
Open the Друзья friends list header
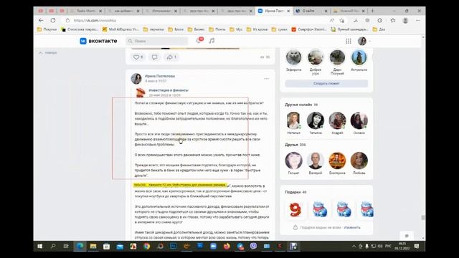pyautogui.click(x=295, y=145)
